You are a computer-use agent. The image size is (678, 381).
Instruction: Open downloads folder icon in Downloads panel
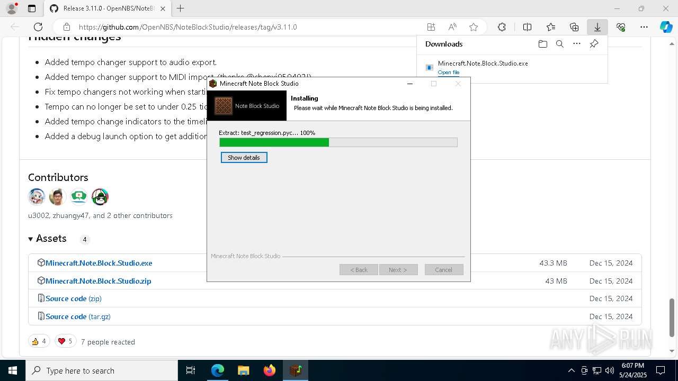(542, 44)
